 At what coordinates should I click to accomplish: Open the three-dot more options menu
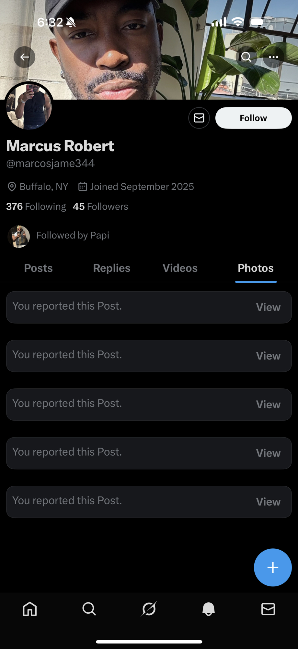274,57
